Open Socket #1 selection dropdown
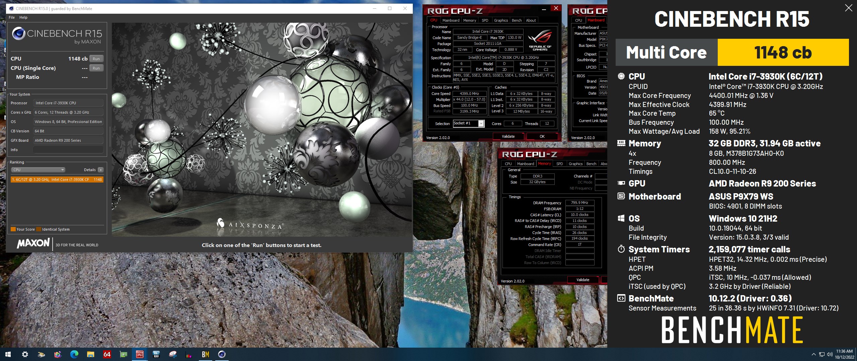 click(469, 123)
